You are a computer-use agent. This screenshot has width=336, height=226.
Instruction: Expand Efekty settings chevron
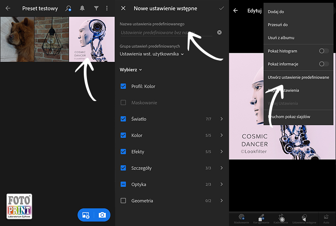click(x=222, y=152)
